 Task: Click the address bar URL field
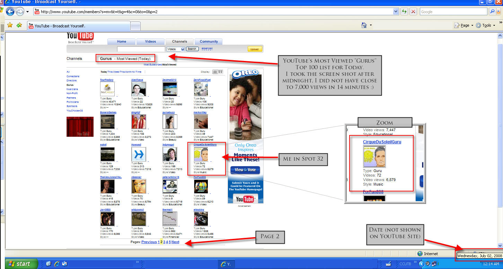pyautogui.click(x=217, y=12)
